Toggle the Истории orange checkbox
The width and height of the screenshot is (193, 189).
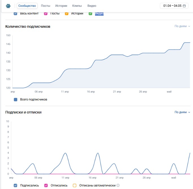(67, 14)
